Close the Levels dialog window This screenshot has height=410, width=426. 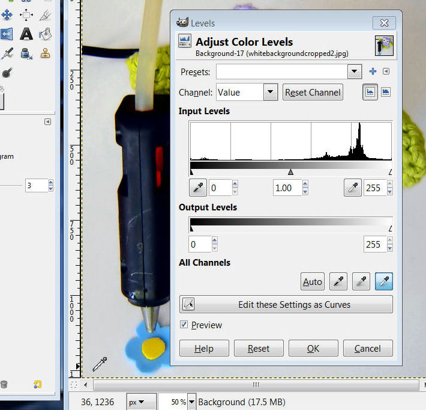point(384,23)
